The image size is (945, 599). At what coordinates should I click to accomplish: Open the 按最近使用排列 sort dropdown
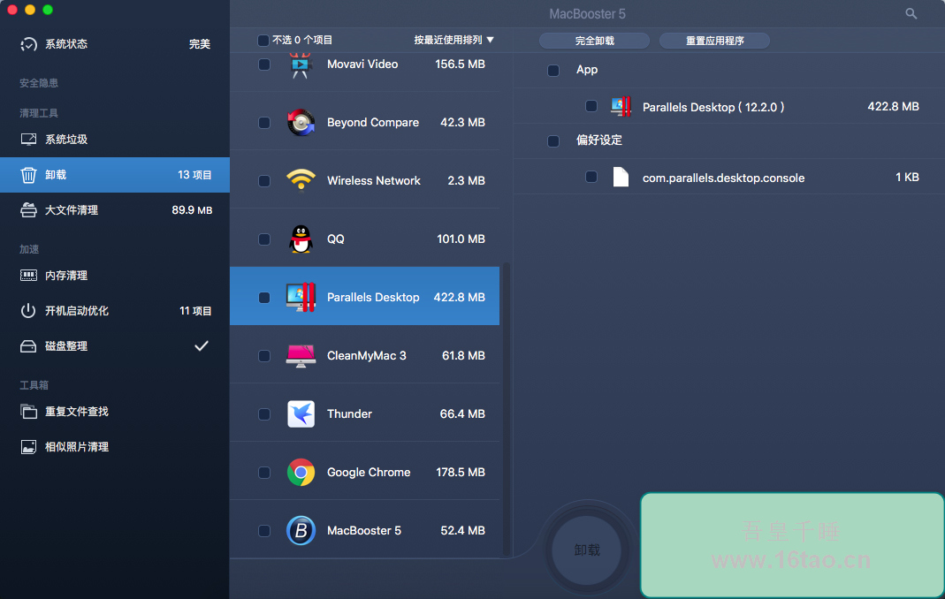point(453,41)
